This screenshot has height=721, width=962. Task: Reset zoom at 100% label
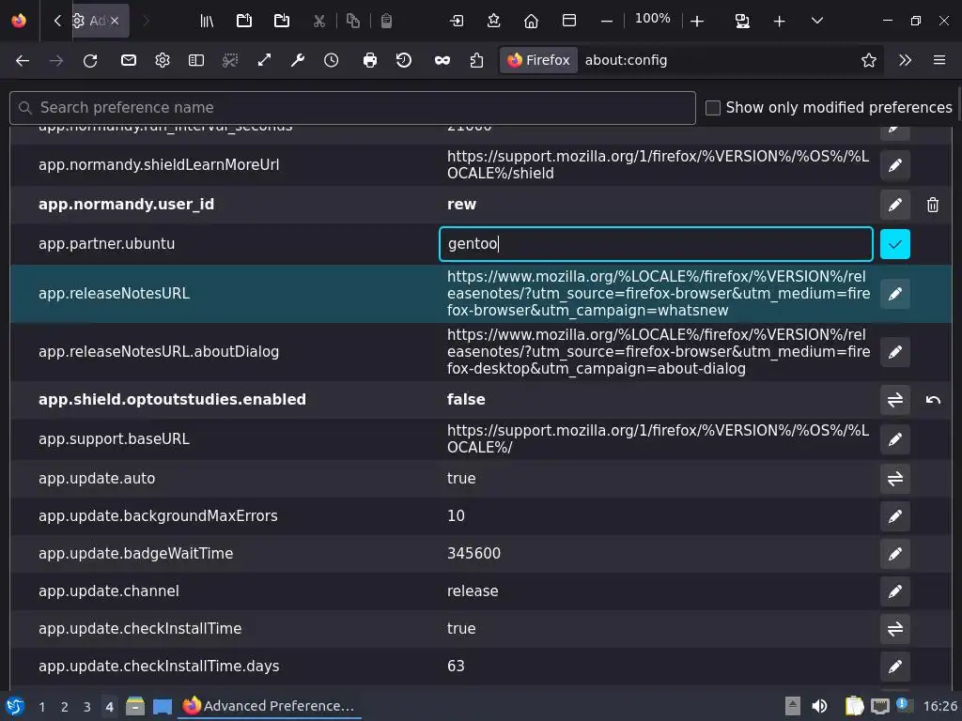(x=652, y=19)
